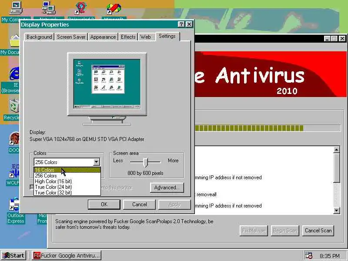Pick True Color (32 bit) option
Viewport: 348px width, 261px height.
(x=67, y=193)
